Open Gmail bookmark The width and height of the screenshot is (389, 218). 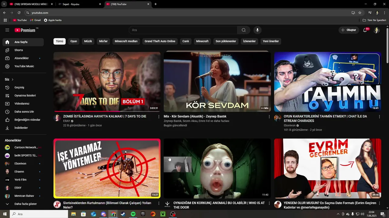coord(36,20)
